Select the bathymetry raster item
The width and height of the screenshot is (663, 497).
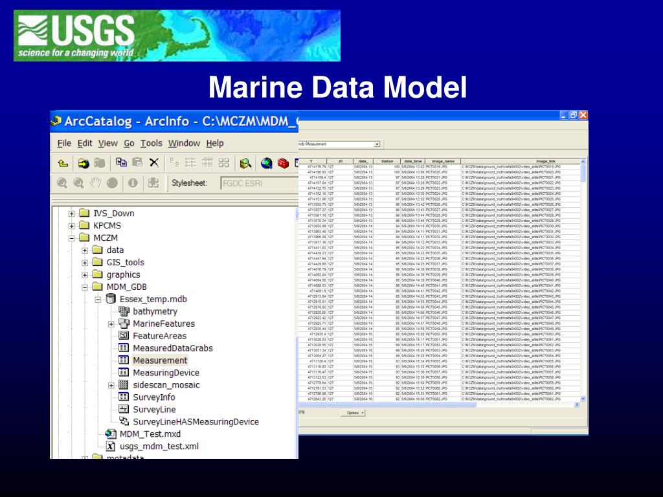click(x=155, y=311)
